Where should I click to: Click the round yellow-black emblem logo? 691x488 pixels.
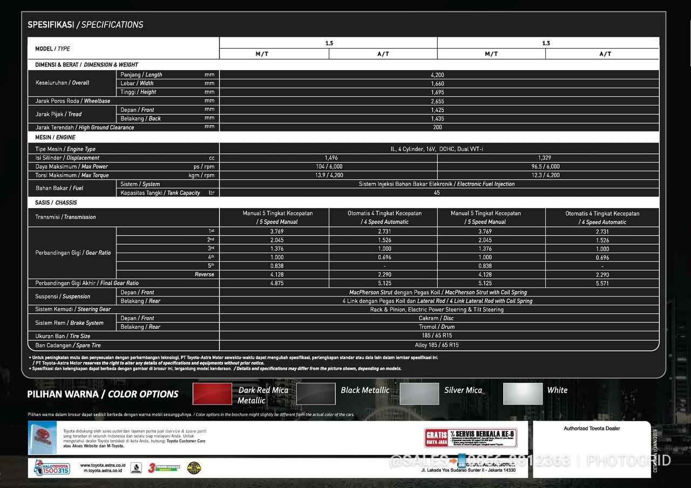click(x=194, y=468)
